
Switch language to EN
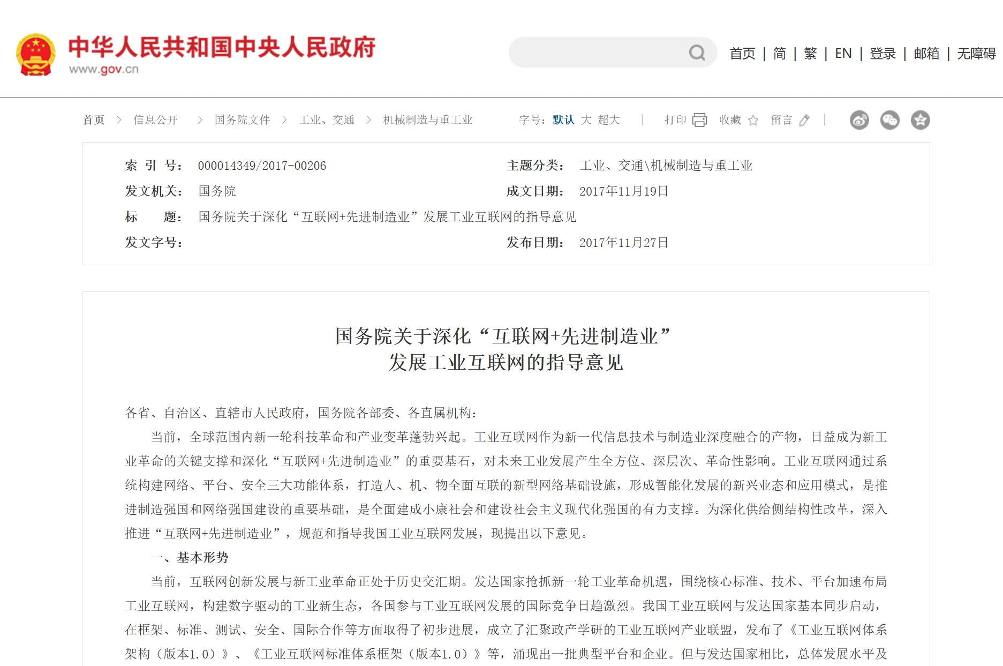click(843, 54)
